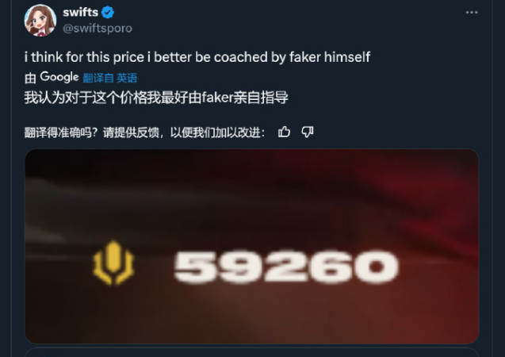Click the word 'coached' in the tweet
The width and height of the screenshot is (505, 357).
(x=241, y=57)
